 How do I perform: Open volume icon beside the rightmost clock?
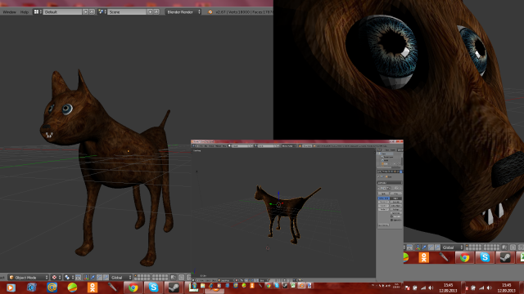coord(490,287)
